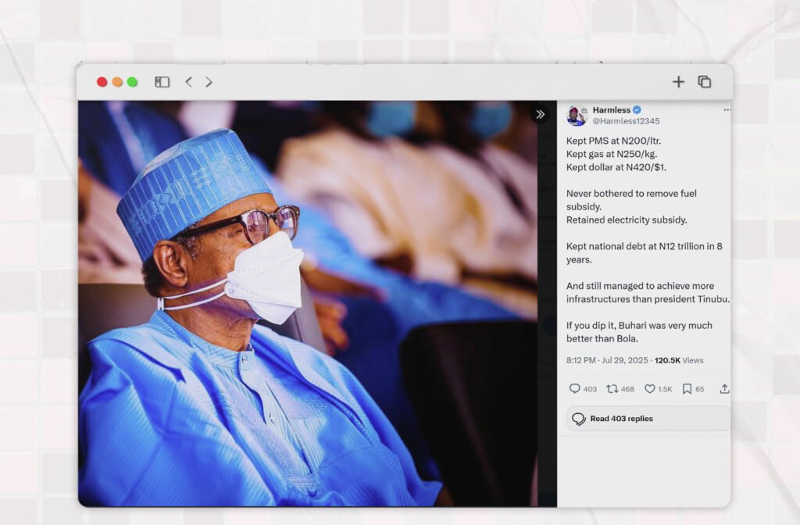Screen dimensions: 800x525
Task: Show tab overview icon
Action: coord(705,81)
